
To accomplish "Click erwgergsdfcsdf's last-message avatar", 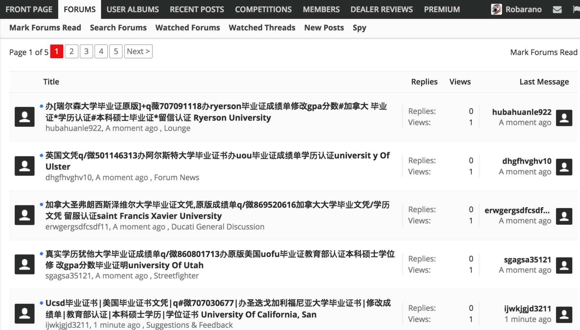I will tap(564, 216).
